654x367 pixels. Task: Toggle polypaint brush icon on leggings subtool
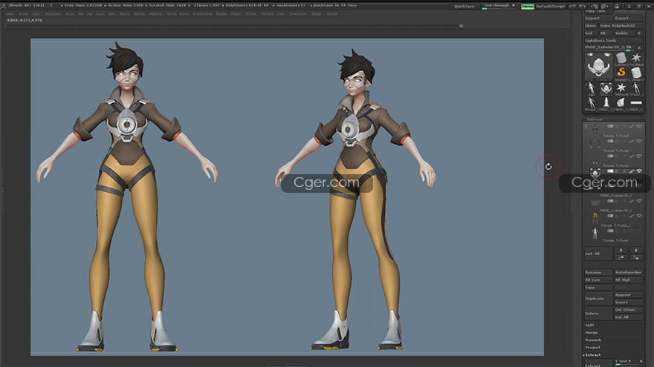632,216
